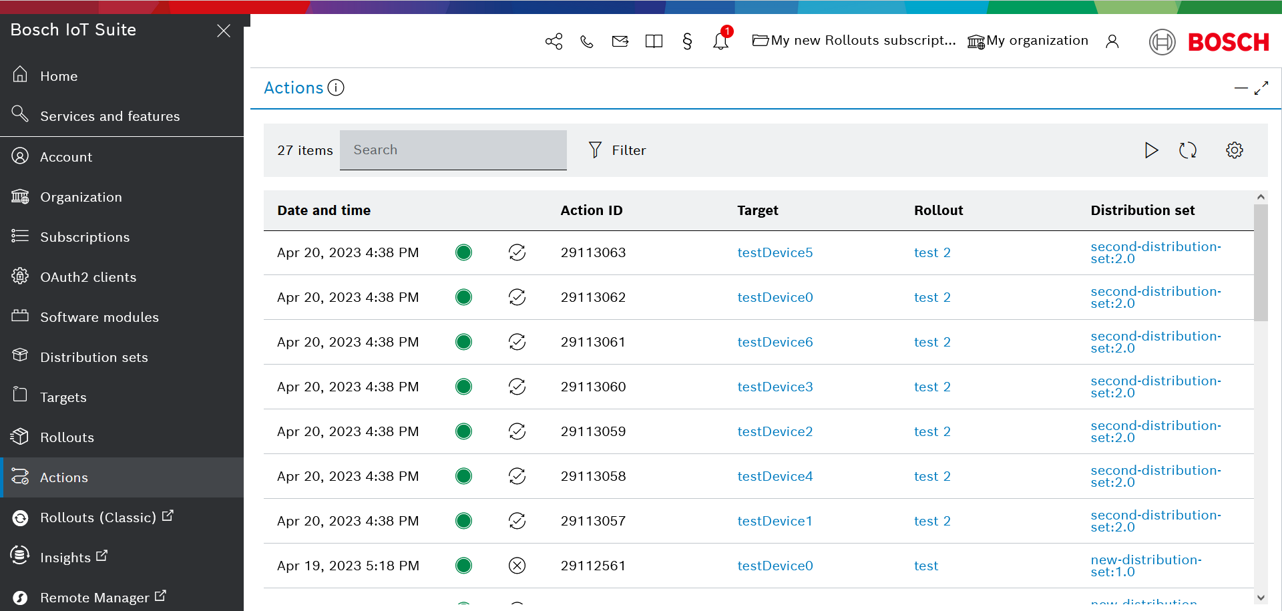The height and width of the screenshot is (611, 1282).
Task: Open the Filter options
Action: click(617, 150)
